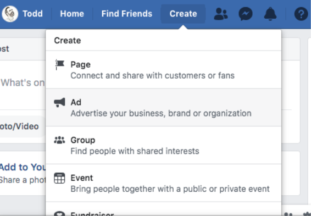
Task: Collapse the Create dropdown in navbar
Action: (x=183, y=14)
